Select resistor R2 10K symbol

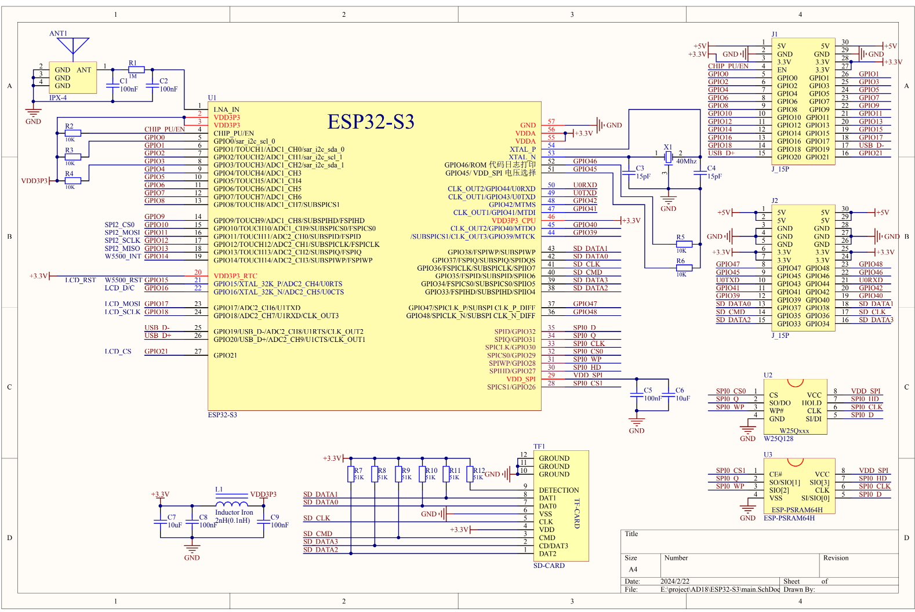tap(72, 133)
